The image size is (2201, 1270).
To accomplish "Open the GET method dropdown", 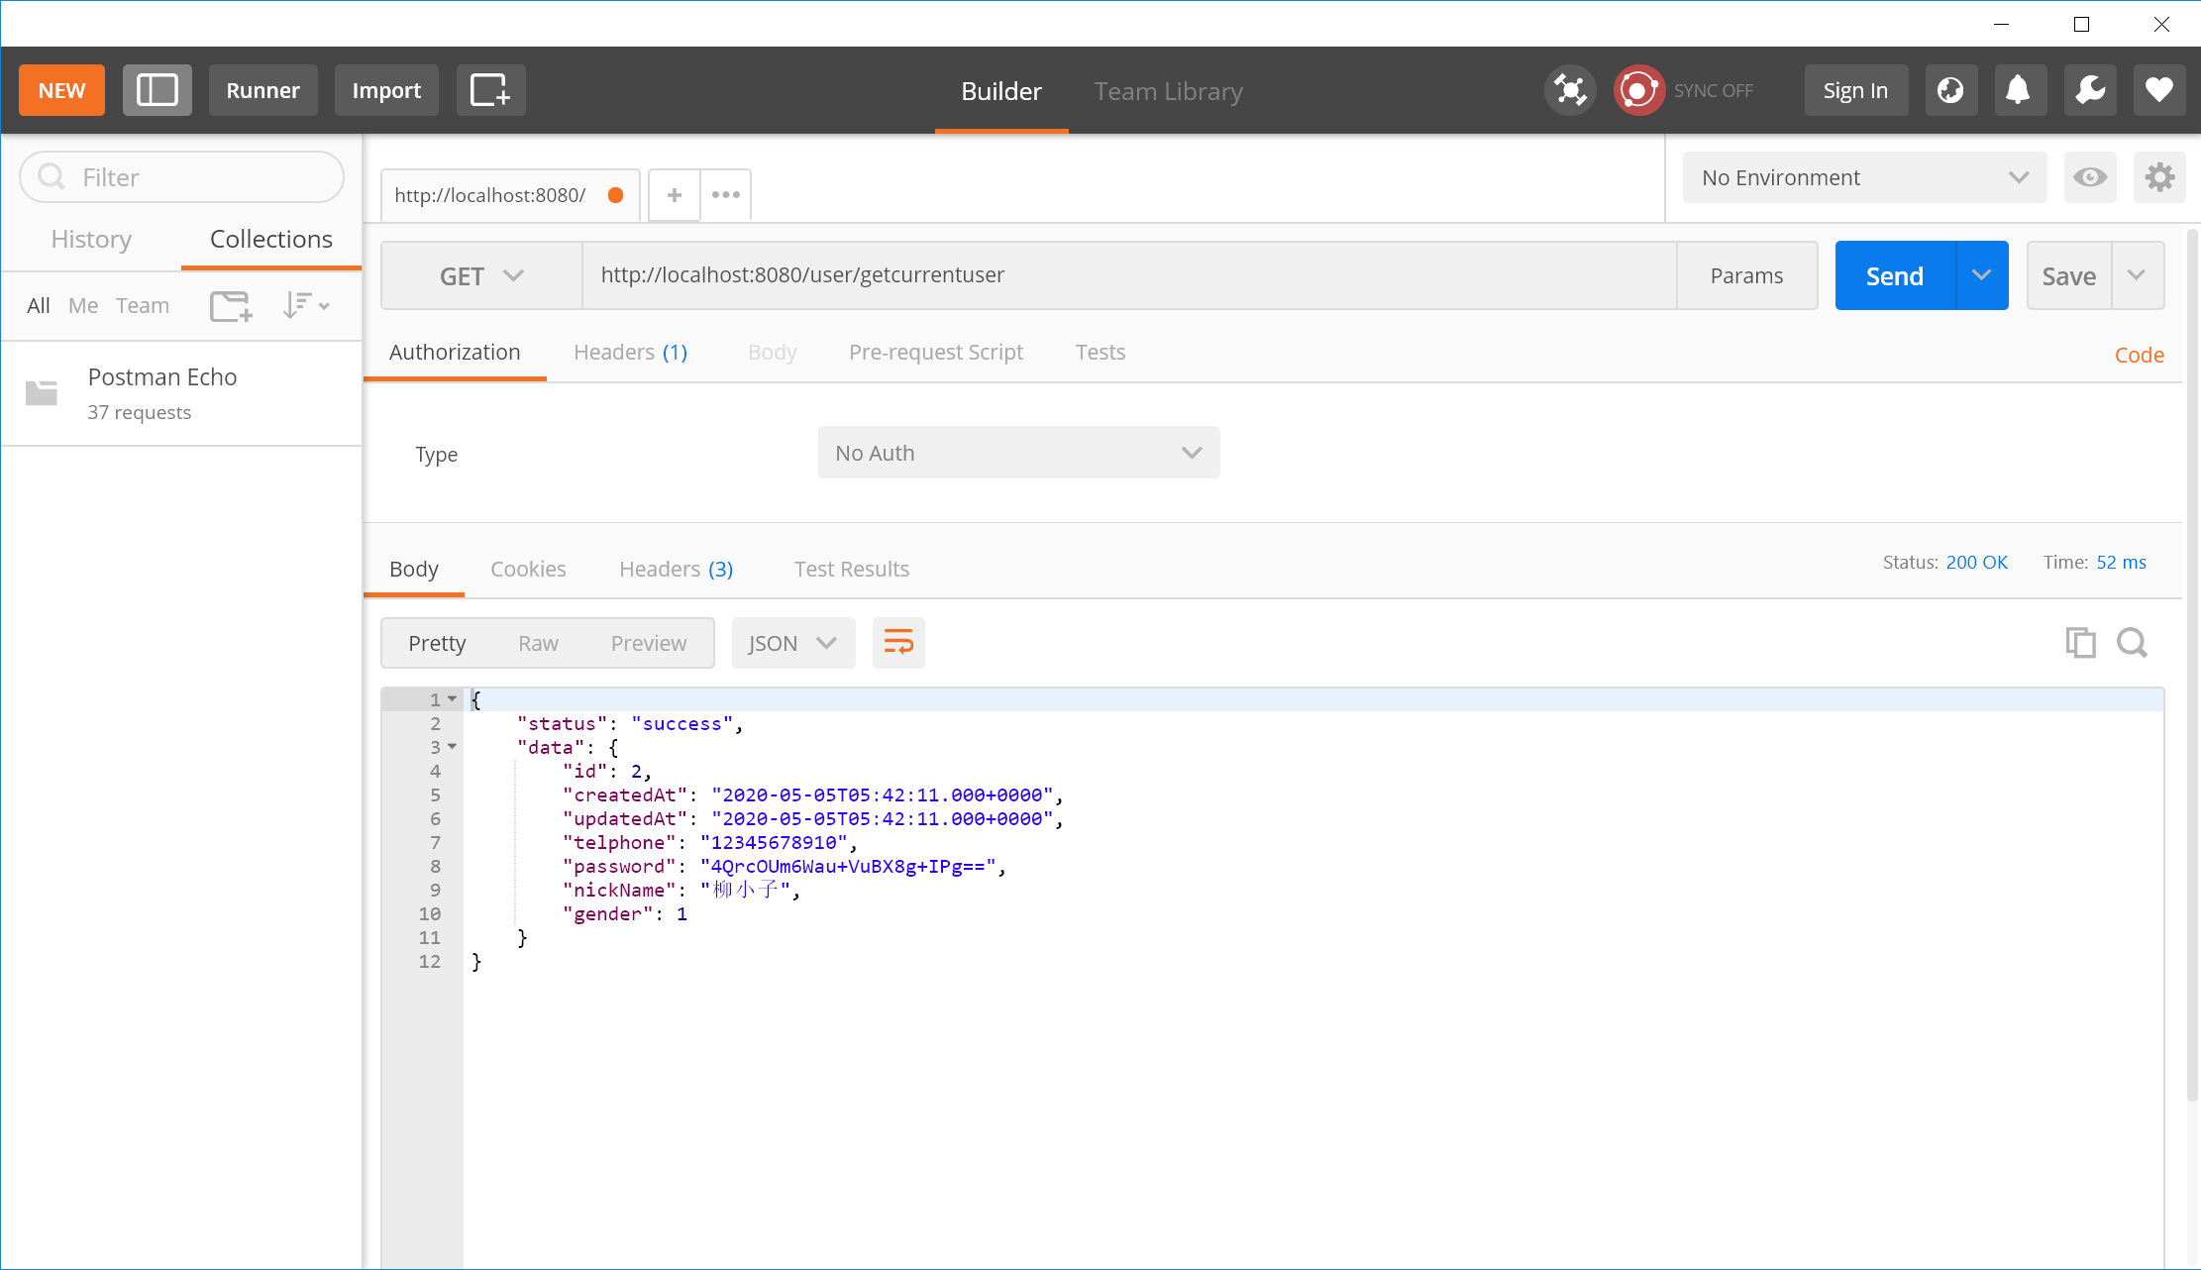I will [x=481, y=275].
